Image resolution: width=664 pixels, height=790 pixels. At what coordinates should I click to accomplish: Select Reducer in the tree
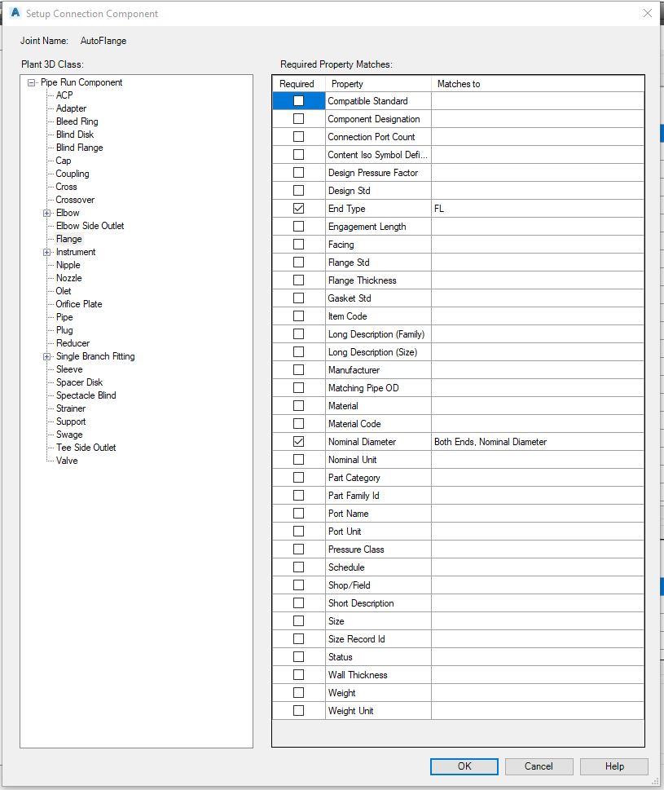click(x=73, y=343)
